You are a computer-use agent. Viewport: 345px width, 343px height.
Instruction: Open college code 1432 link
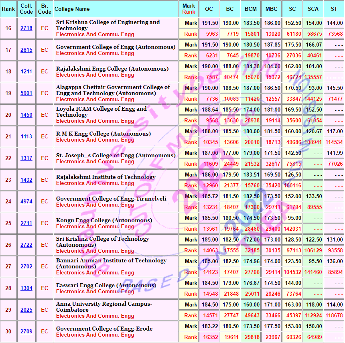26,180
